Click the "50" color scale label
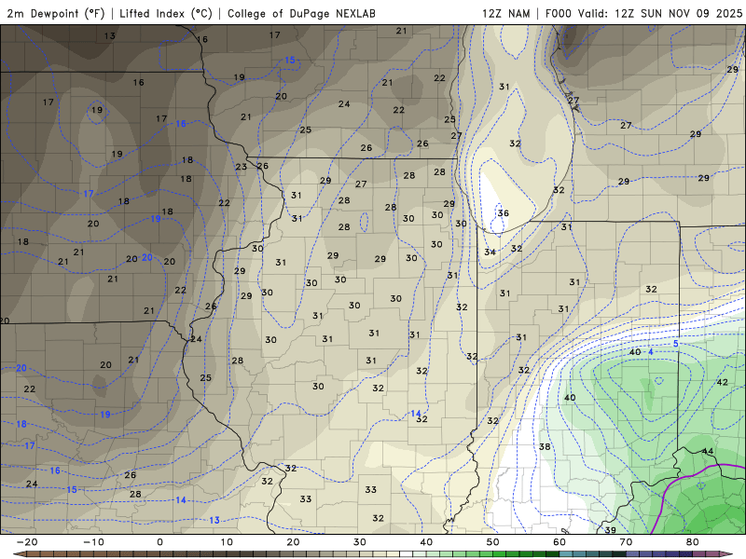Screen dimensions: 746x559 coord(493,542)
